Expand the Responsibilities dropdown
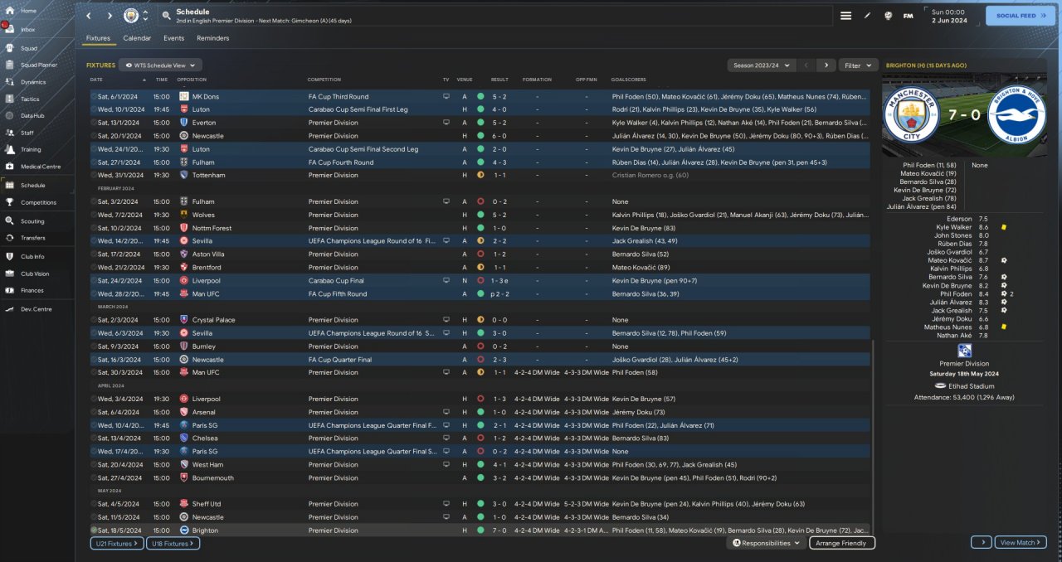This screenshot has width=1062, height=562. [767, 543]
